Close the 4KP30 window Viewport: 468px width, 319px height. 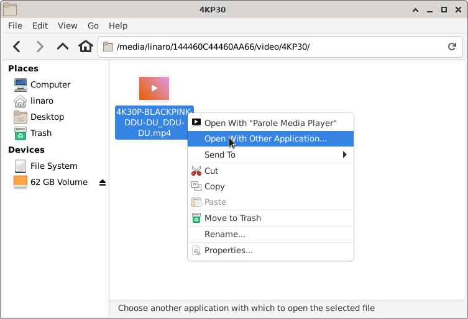click(x=459, y=10)
